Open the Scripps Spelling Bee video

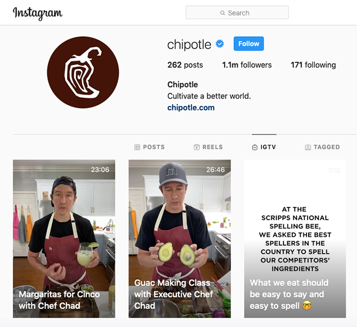coord(295,239)
